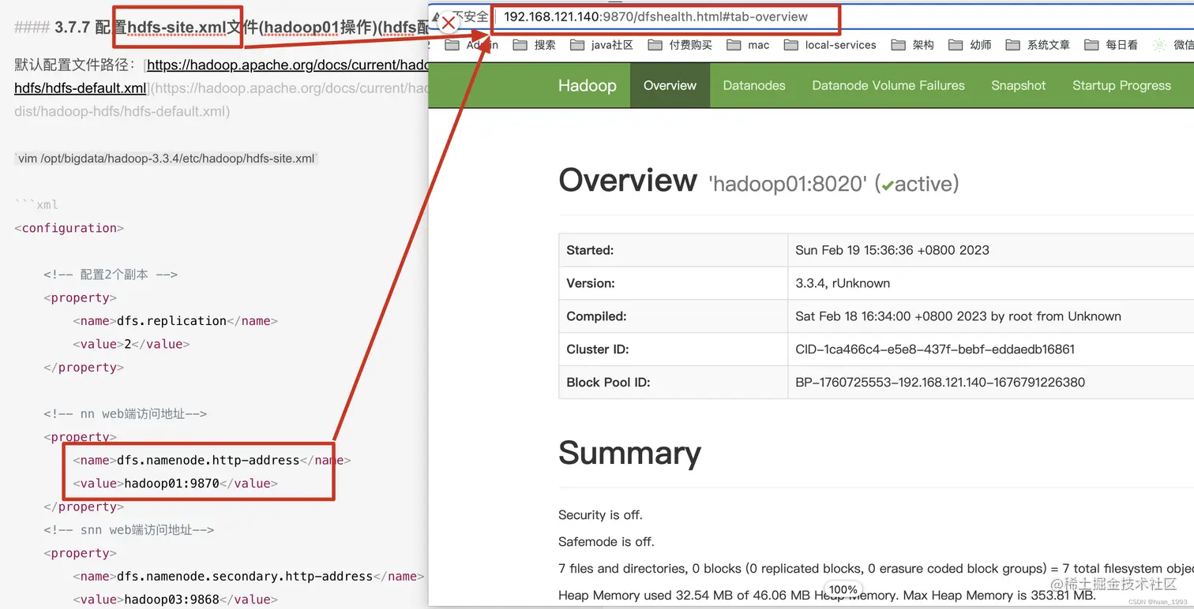Open the 系统文章 bookmark folder
This screenshot has width=1194, height=609.
[x=1038, y=45]
